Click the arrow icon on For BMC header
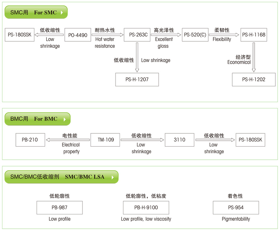This screenshot has width=280, height=232. pos(65,119)
